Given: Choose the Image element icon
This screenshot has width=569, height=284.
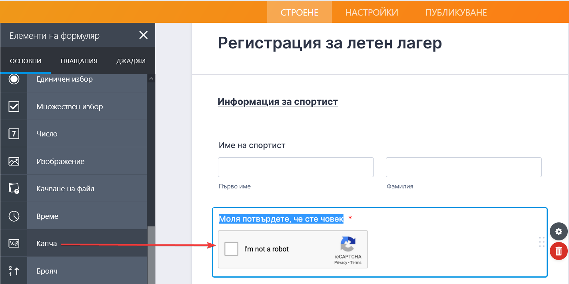Looking at the screenshot, I should [14, 161].
